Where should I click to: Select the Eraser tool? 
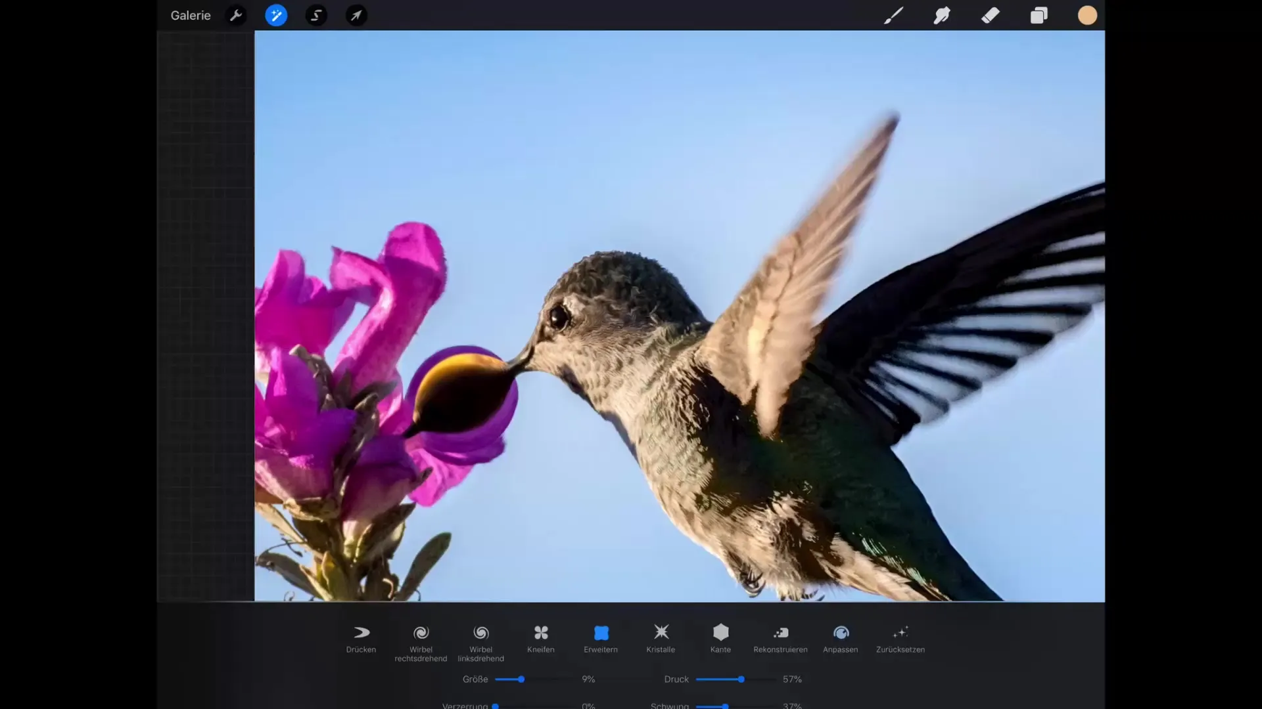(991, 15)
